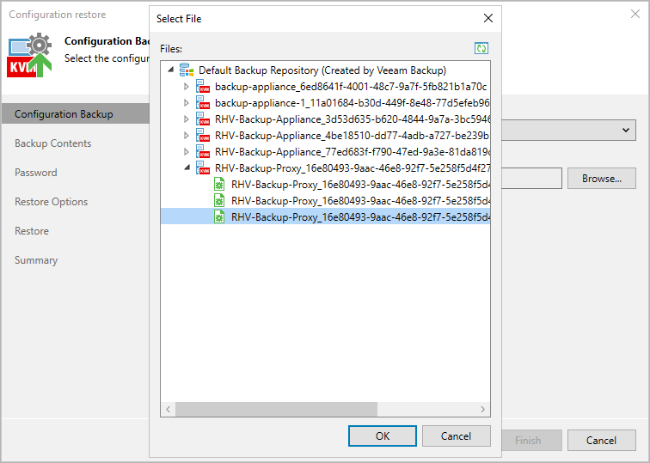Click the highlighted backup file's green icon
650x463 pixels.
point(219,217)
